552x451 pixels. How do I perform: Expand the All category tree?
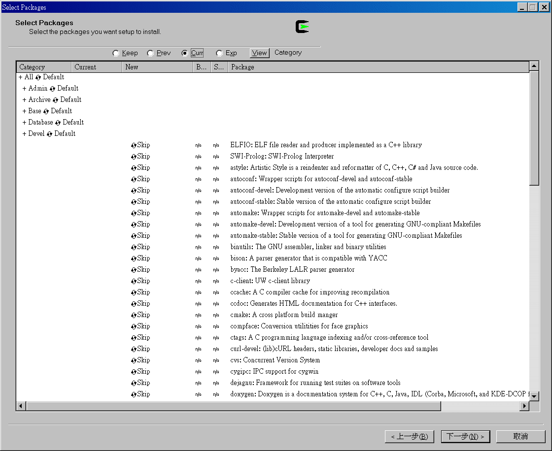(x=20, y=77)
